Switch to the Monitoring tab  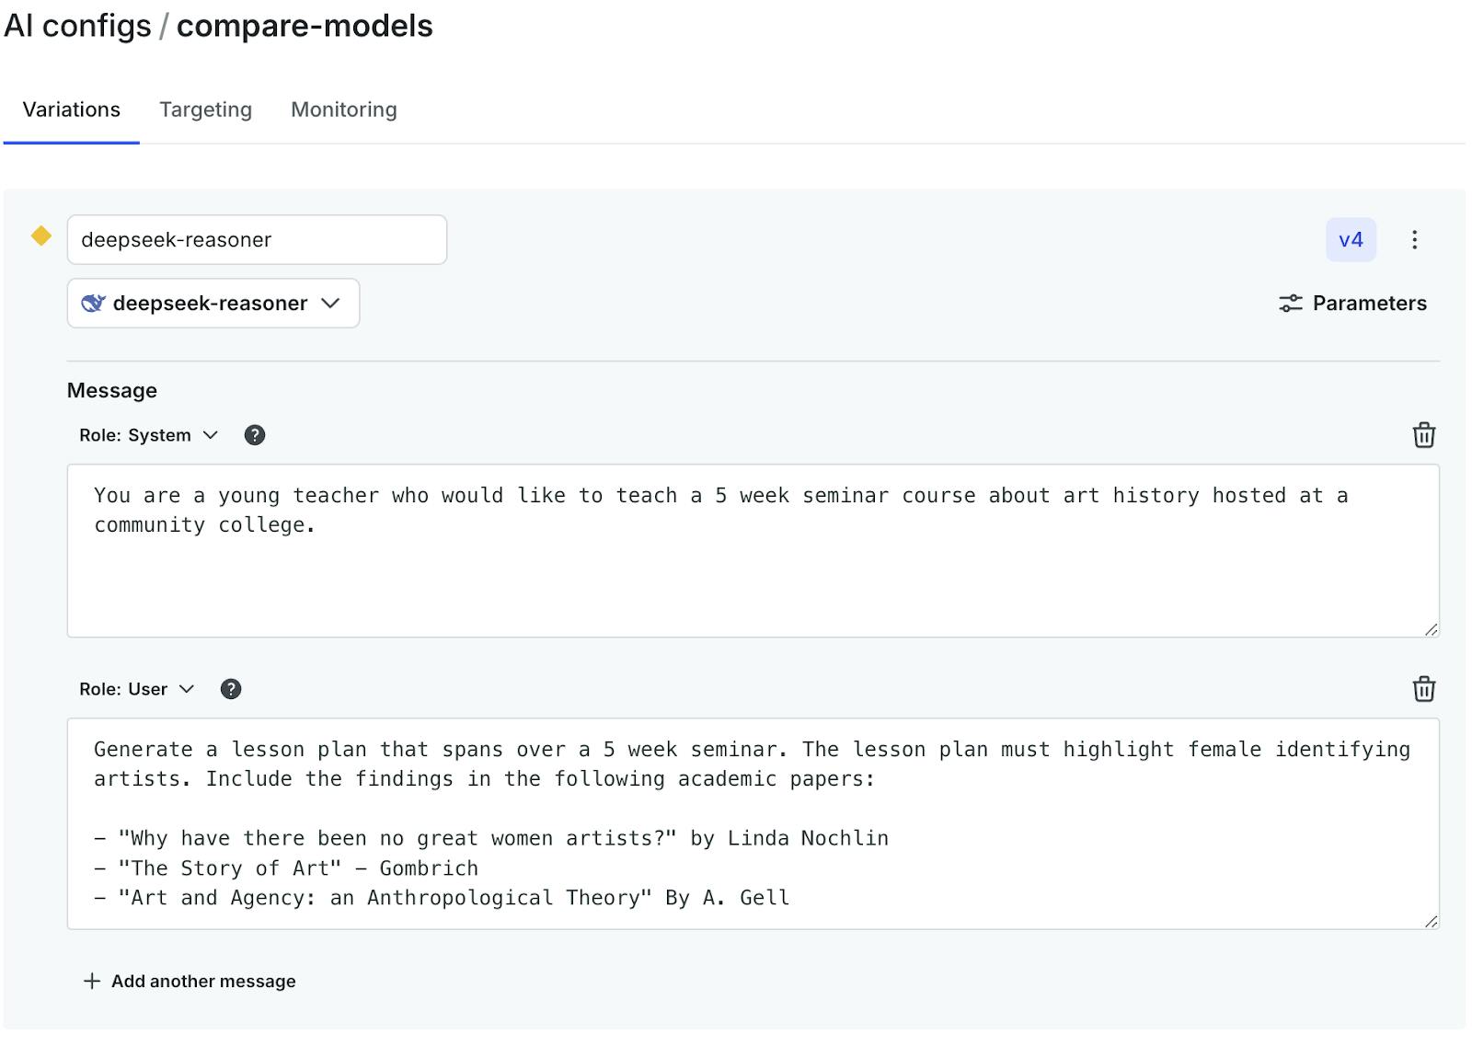click(x=344, y=109)
